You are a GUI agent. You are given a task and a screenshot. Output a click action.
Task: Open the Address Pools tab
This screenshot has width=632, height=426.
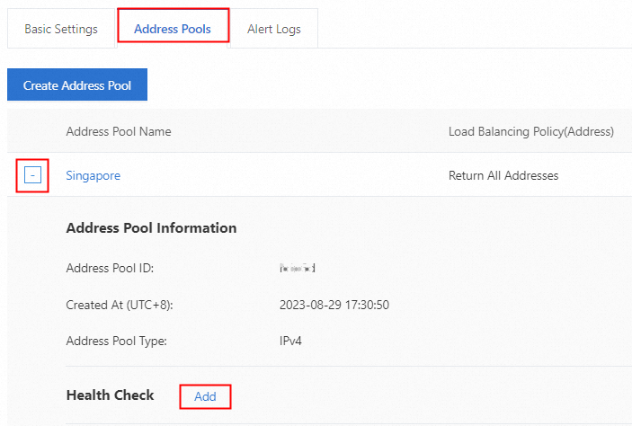pos(173,29)
